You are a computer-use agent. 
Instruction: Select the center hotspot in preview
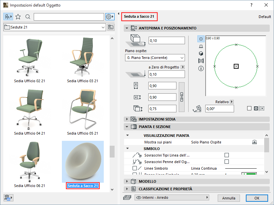click(x=236, y=66)
